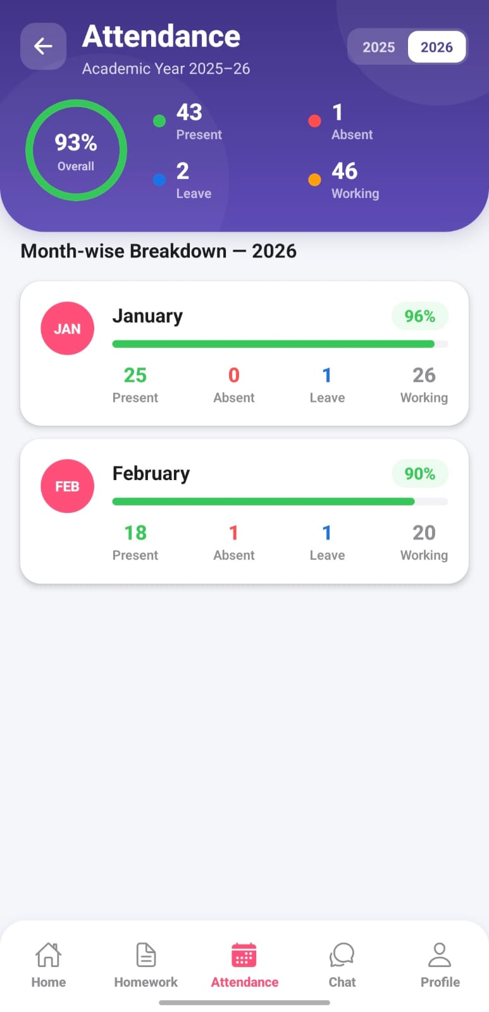Screen dimensions: 489x1012
Task: Select the 2026 year toggle
Action: tap(436, 47)
